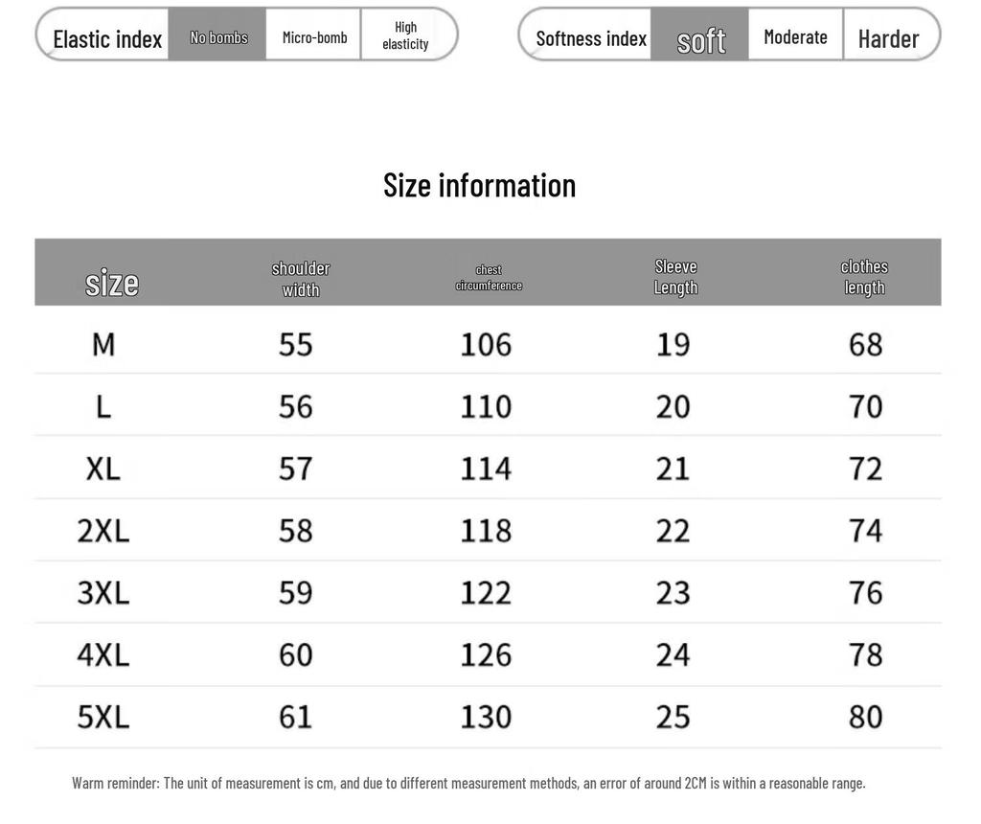Select the M size row
This screenshot has width=981, height=824.
(x=488, y=343)
